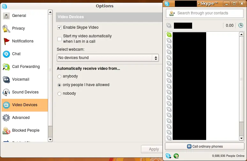This screenshot has height=161, width=247.
Task: Click the Blocked People icon
Action: [x=6, y=131]
